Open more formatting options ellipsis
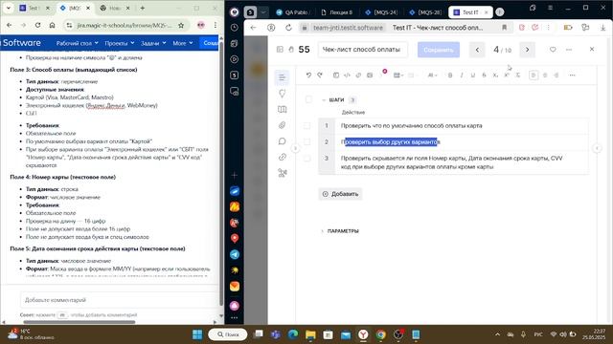 (572, 75)
